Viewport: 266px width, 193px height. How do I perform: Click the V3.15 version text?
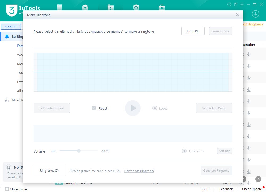pyautogui.click(x=205, y=189)
